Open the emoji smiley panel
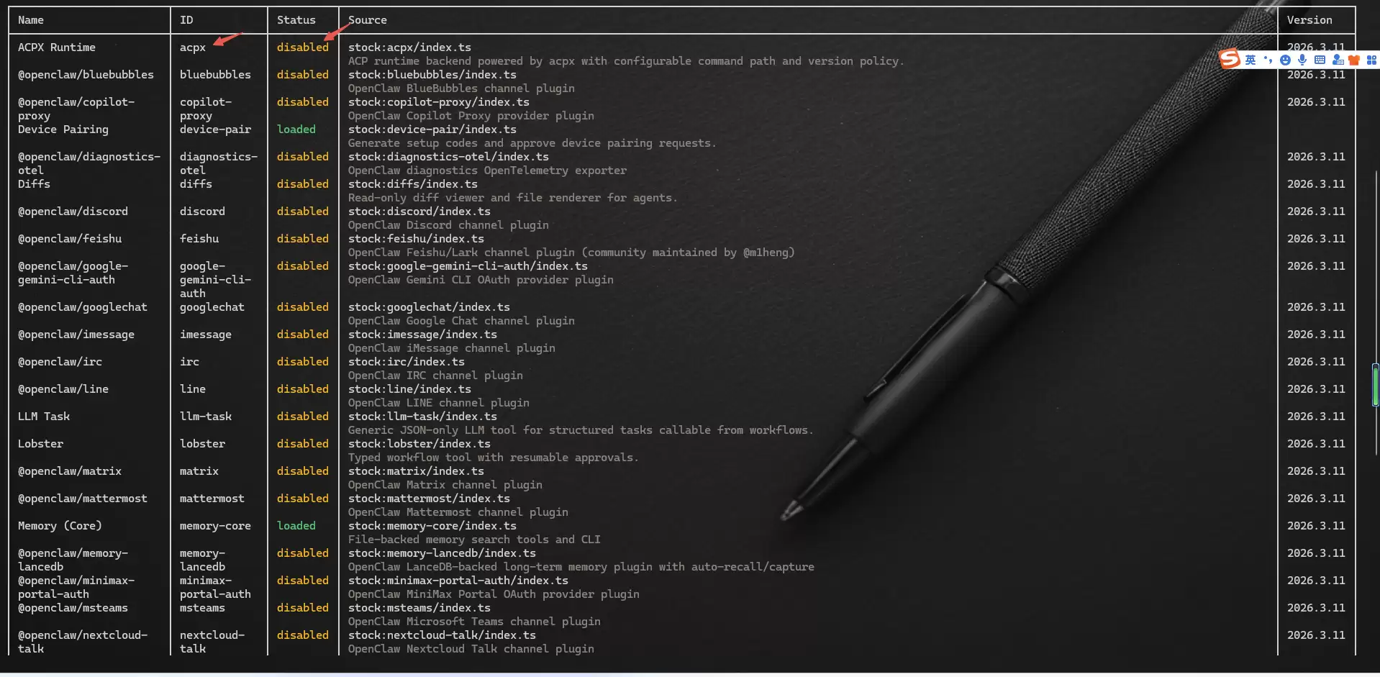Image resolution: width=1380 pixels, height=677 pixels. tap(1285, 60)
